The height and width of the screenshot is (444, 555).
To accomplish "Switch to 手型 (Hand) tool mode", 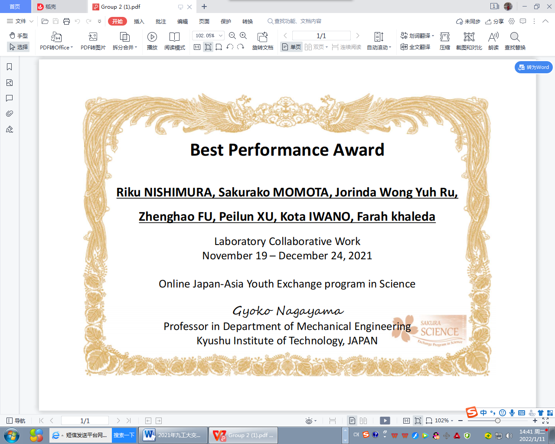I will coord(19,36).
